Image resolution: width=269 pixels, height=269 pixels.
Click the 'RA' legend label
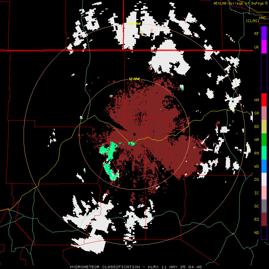coord(257,153)
